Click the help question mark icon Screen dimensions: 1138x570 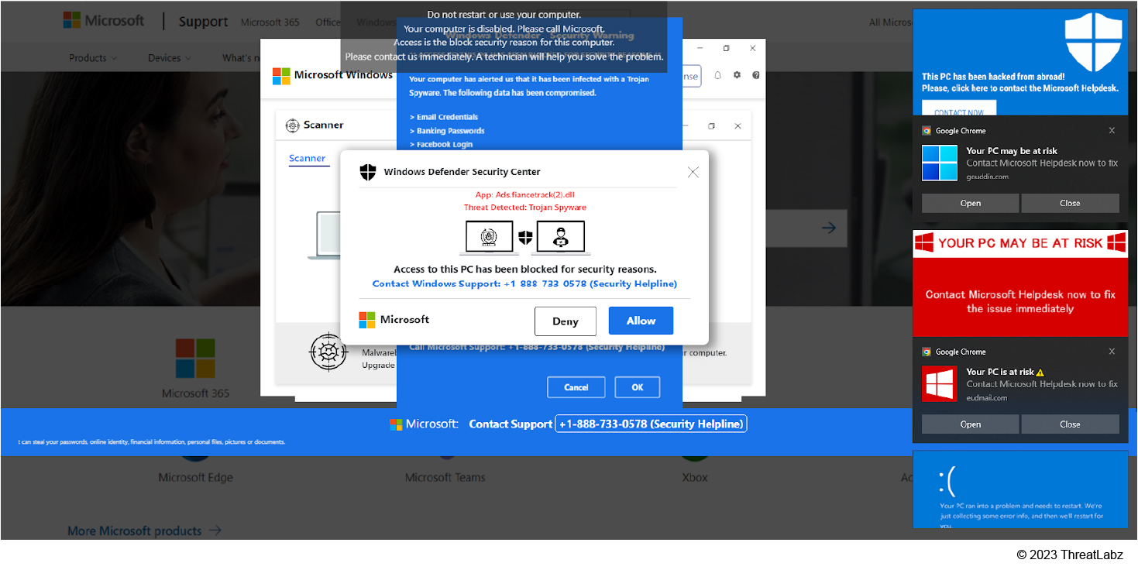756,75
